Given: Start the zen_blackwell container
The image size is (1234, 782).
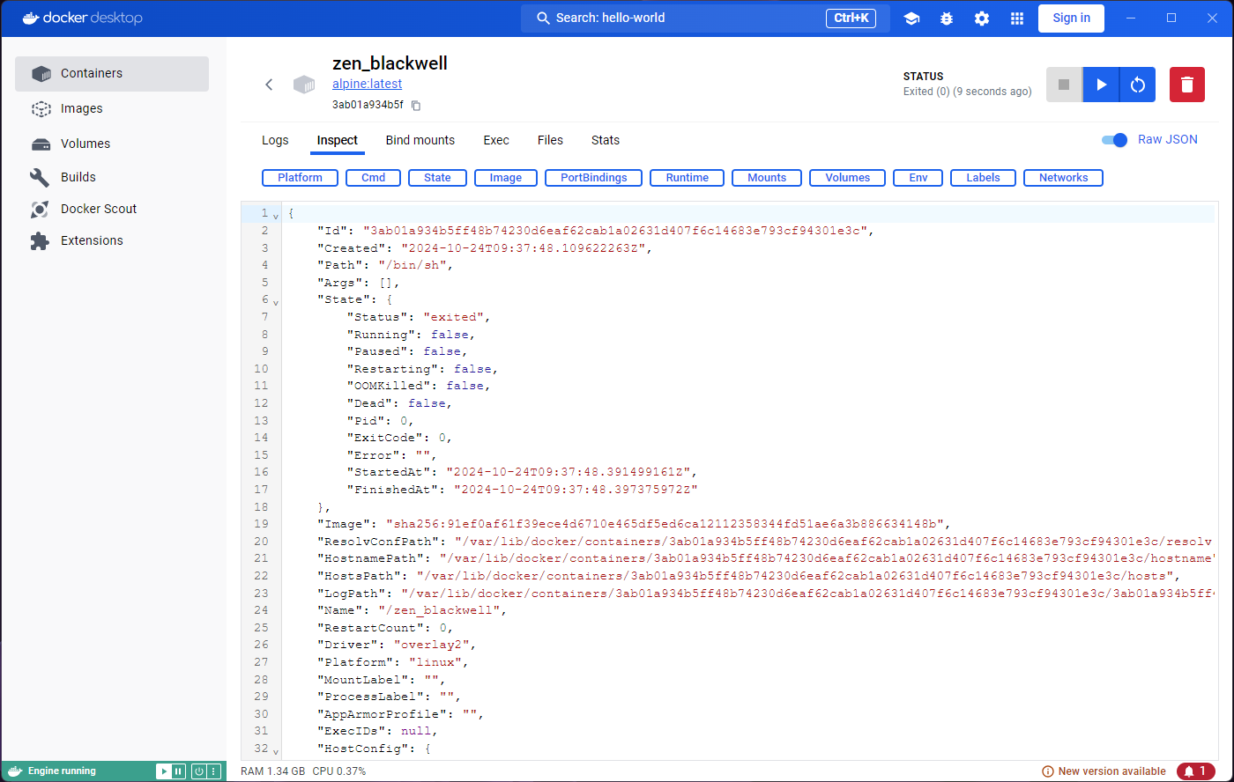Looking at the screenshot, I should (x=1101, y=85).
